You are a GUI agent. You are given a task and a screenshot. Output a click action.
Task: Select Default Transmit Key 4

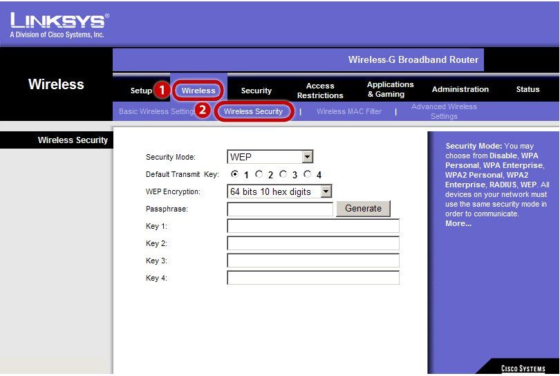[x=308, y=174]
